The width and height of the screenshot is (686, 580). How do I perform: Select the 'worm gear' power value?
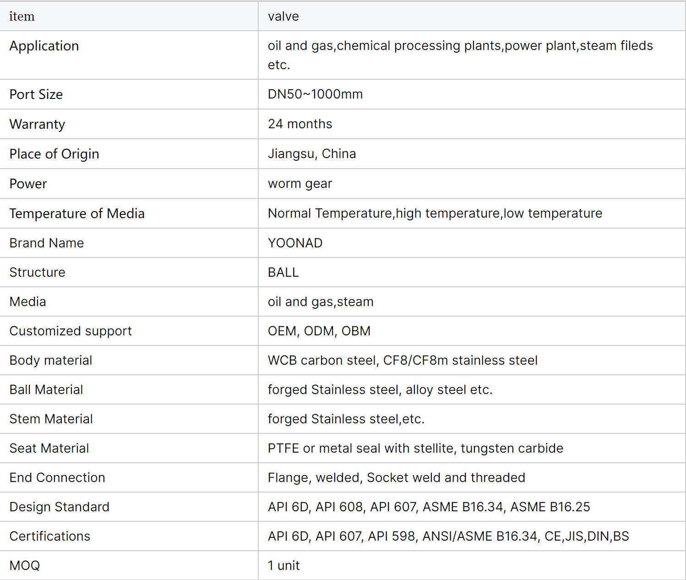point(300,183)
